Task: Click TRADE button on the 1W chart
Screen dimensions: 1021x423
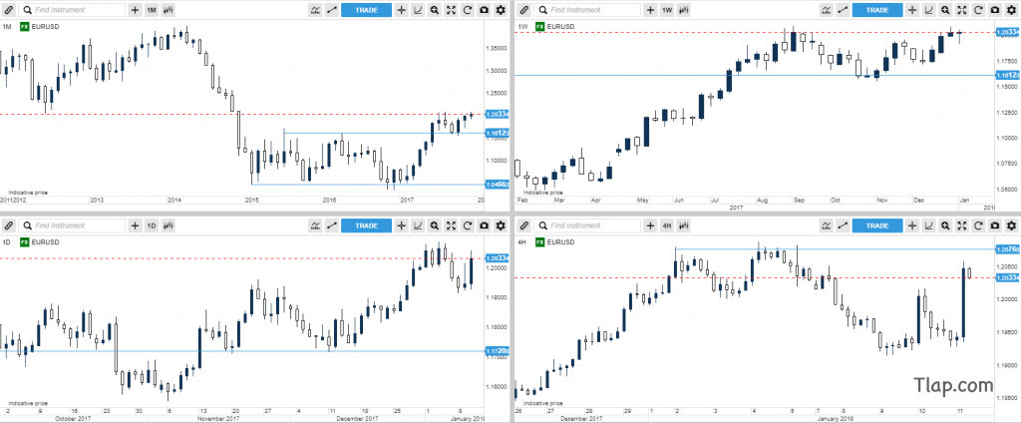Action: 877,10
